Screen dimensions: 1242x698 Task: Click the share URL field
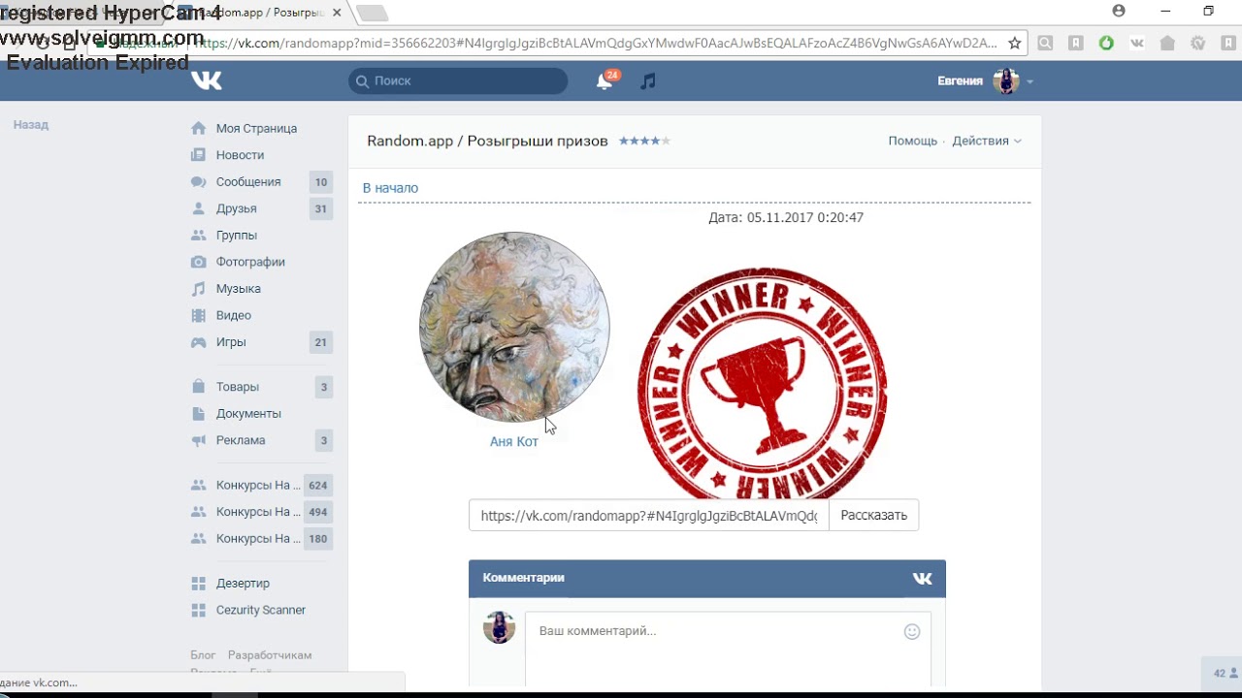648,516
